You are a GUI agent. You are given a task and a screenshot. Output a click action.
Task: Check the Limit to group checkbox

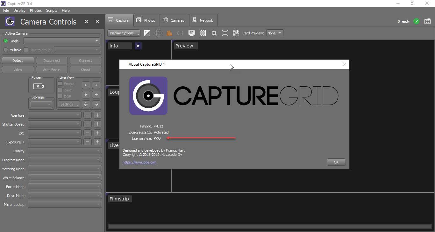(x=26, y=50)
